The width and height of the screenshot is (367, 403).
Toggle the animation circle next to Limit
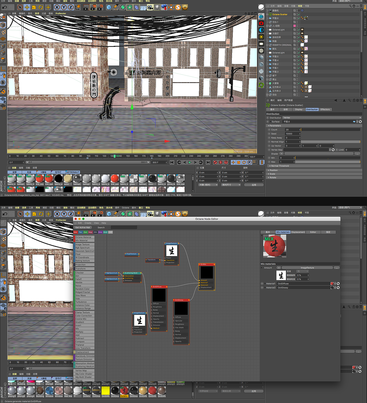[337, 150]
